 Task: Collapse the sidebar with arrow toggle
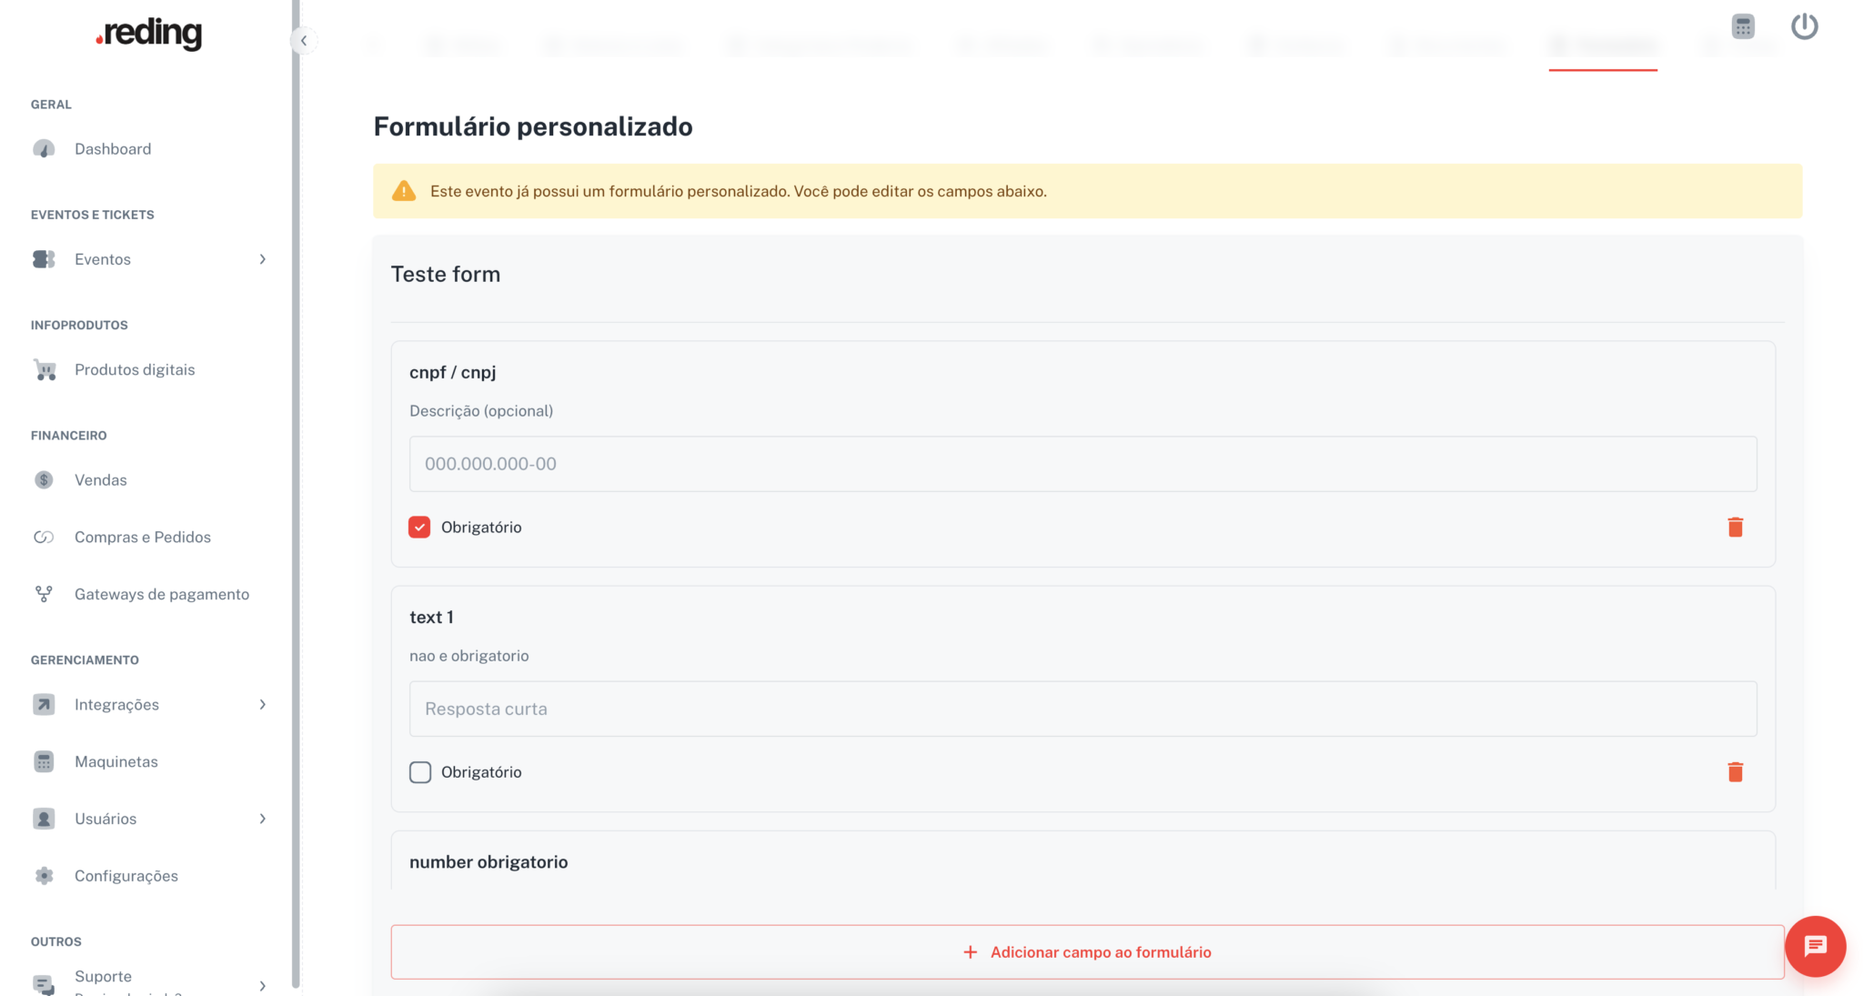(x=304, y=41)
